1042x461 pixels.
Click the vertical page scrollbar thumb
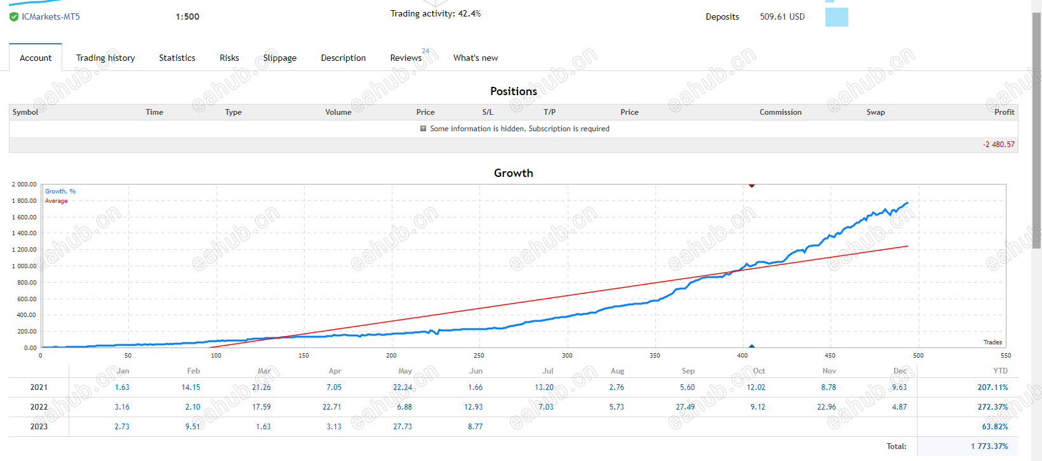[1036, 127]
